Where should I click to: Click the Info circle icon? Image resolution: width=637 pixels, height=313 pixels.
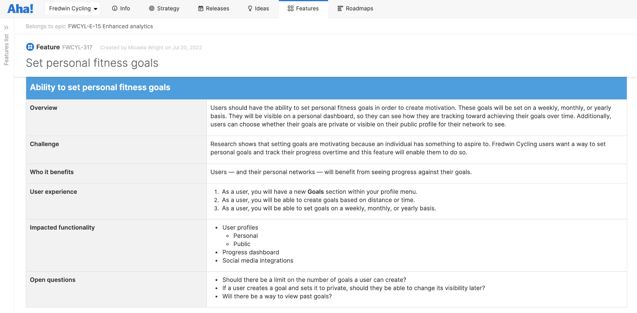pyautogui.click(x=114, y=8)
